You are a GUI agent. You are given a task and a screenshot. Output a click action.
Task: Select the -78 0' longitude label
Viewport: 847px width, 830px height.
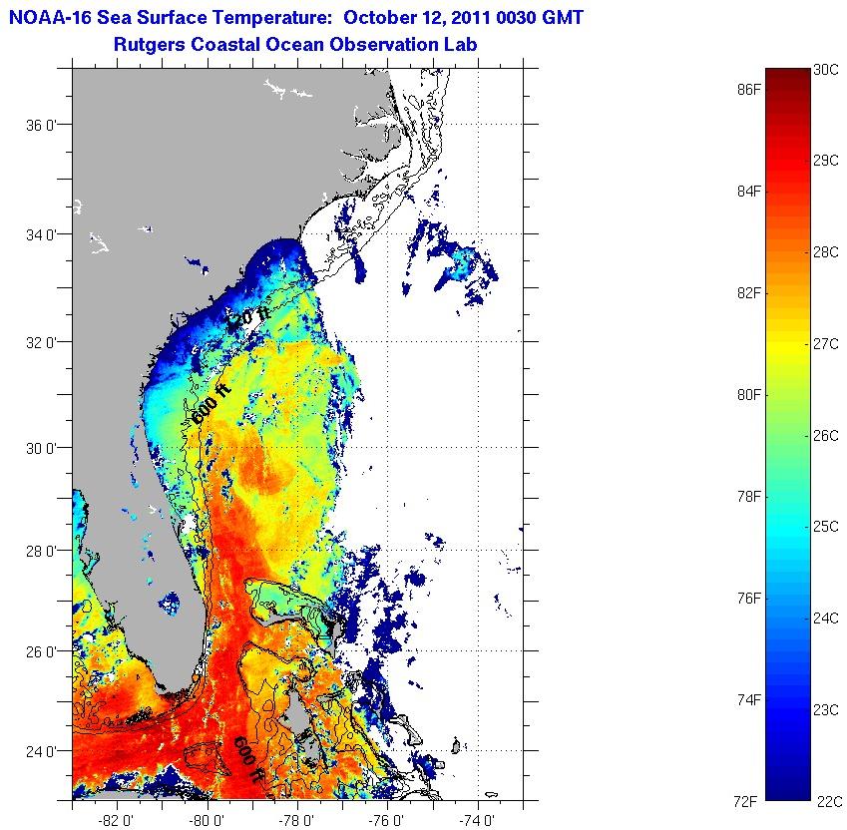pos(296,821)
